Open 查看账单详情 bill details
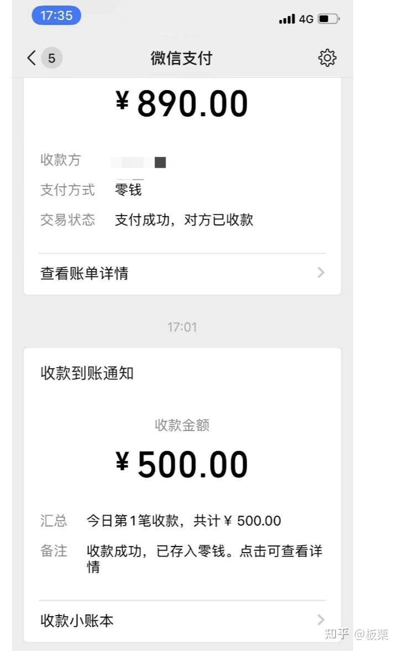This screenshot has width=398, height=651. [x=85, y=274]
